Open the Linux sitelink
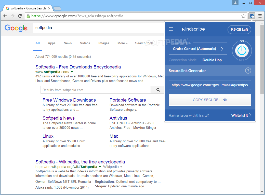Viewport: 265px width, 195px height. coord(48,136)
